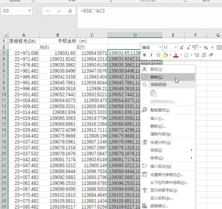Select column E header

tap(173, 35)
